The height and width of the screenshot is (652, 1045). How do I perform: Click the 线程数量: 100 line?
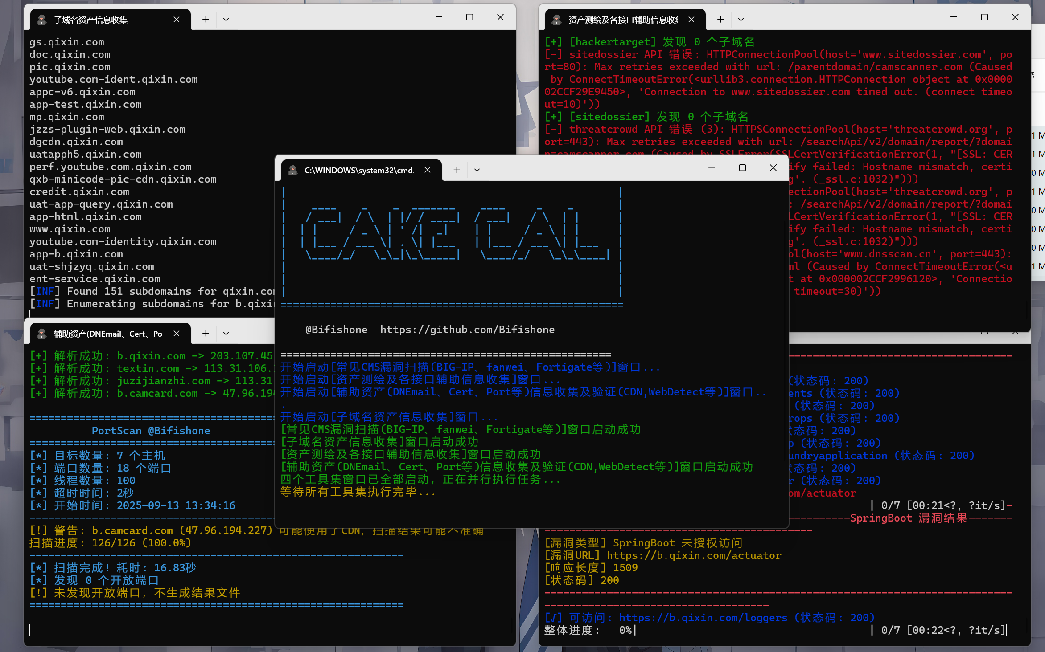coord(82,481)
